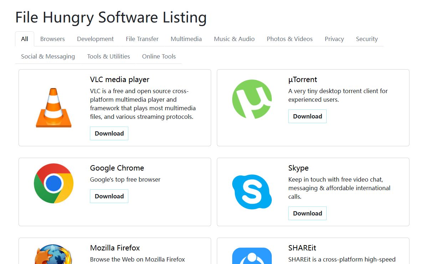Viewport: 428px width, 264px height.
Task: Switch to the Browsers tab
Action: point(52,39)
